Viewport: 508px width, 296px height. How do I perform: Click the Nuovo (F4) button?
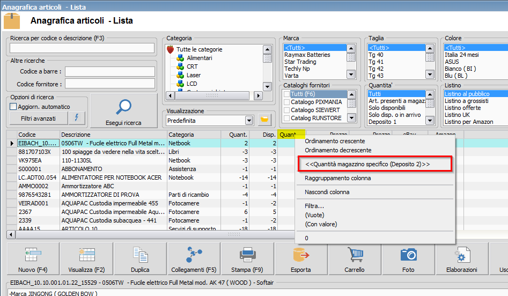(33, 258)
